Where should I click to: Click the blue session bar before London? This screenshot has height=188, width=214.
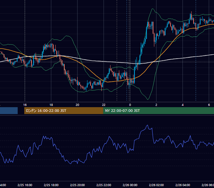point(9,111)
